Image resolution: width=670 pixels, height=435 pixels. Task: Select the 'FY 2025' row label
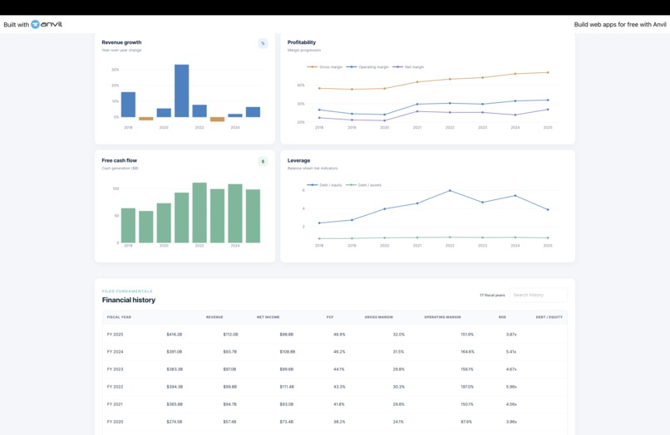tap(115, 335)
